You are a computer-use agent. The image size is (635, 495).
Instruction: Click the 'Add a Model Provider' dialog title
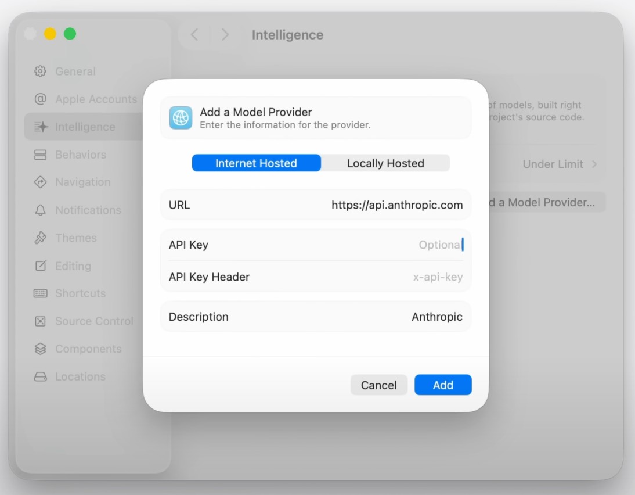[x=255, y=112]
